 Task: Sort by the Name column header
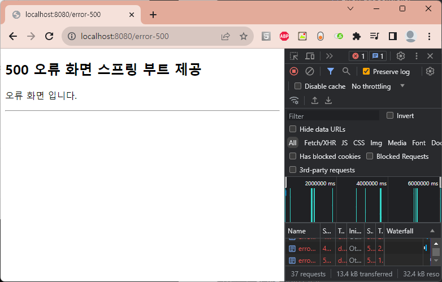tap(303, 231)
